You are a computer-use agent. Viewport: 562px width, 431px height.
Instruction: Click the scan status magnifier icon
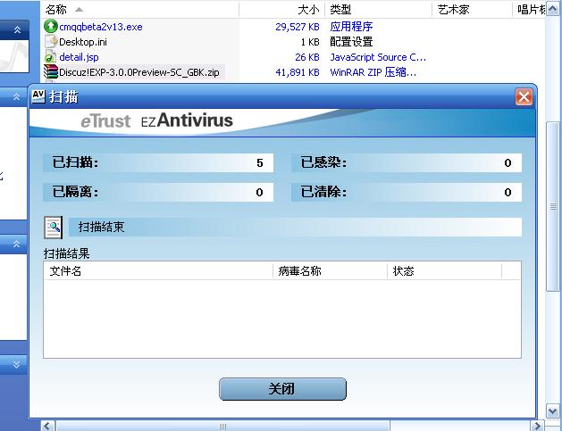tap(53, 228)
